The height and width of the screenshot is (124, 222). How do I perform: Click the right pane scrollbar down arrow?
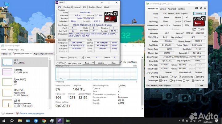pyautogui.click(x=142, y=108)
